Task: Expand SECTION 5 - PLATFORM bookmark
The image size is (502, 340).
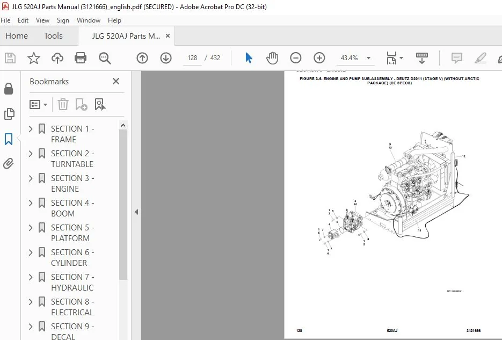Action: point(31,228)
